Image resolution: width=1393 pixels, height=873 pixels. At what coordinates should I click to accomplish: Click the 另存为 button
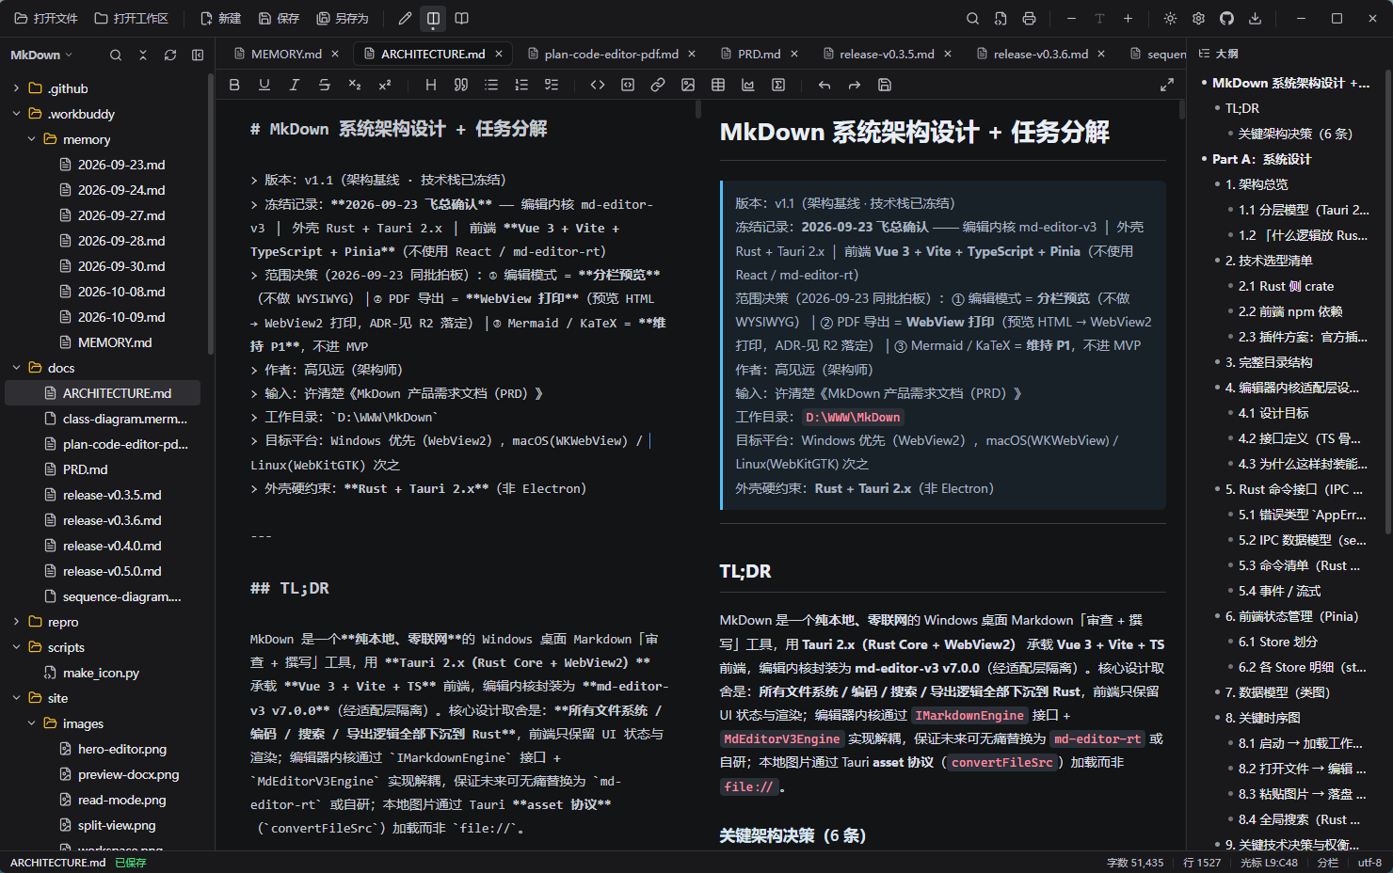[344, 18]
